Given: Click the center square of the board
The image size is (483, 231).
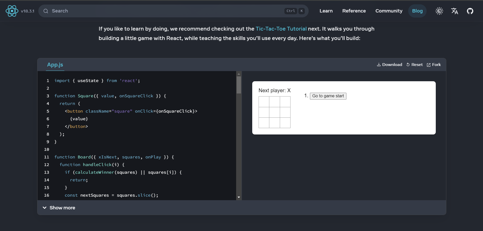Looking at the screenshot, I should 274,112.
